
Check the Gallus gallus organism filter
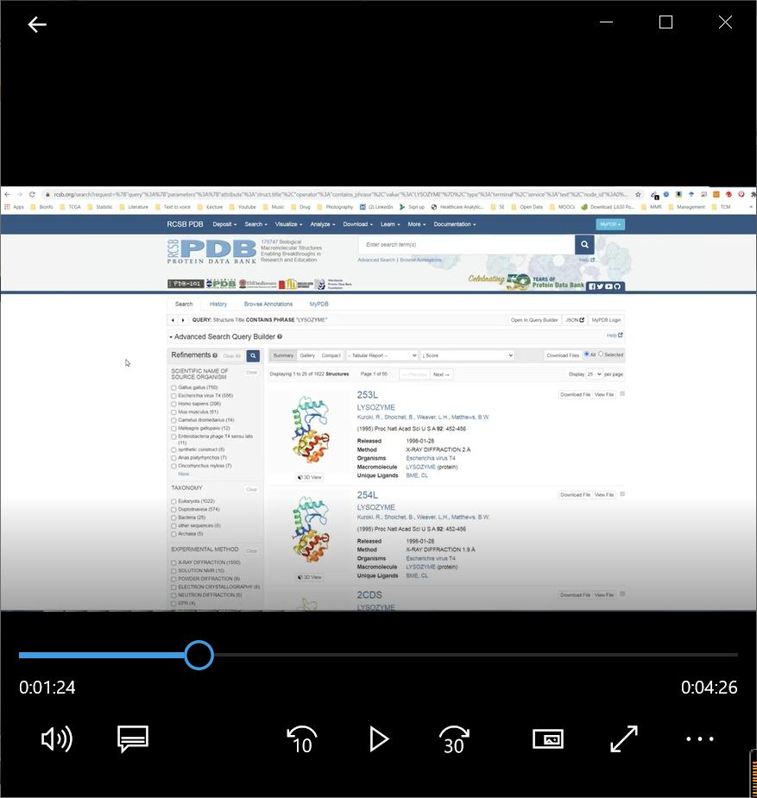pos(173,388)
